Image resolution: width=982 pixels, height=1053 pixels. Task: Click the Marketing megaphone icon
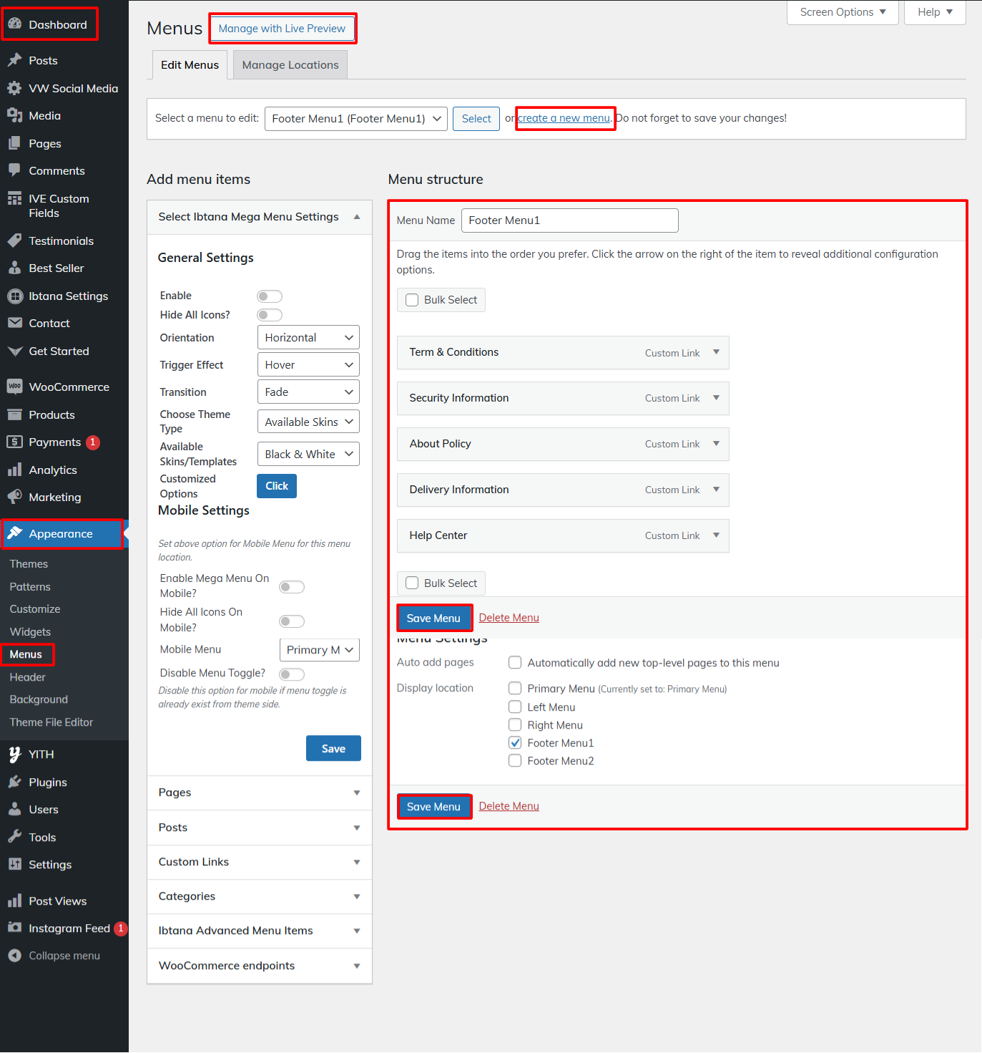click(x=14, y=497)
